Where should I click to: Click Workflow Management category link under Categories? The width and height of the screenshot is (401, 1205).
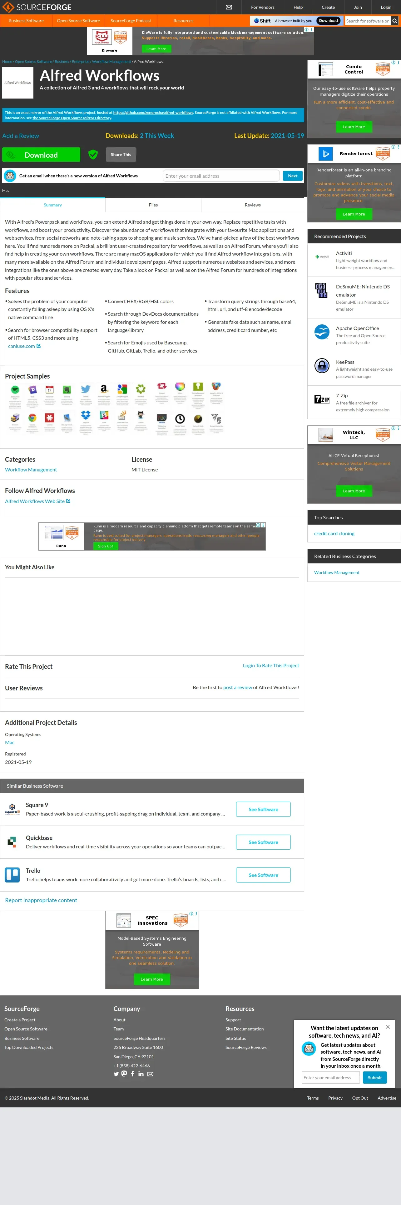tap(31, 470)
